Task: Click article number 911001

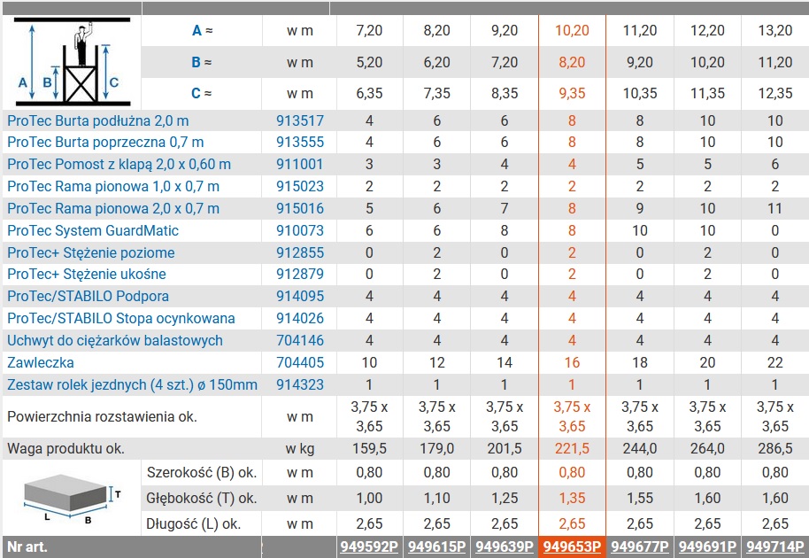Action: tap(300, 164)
